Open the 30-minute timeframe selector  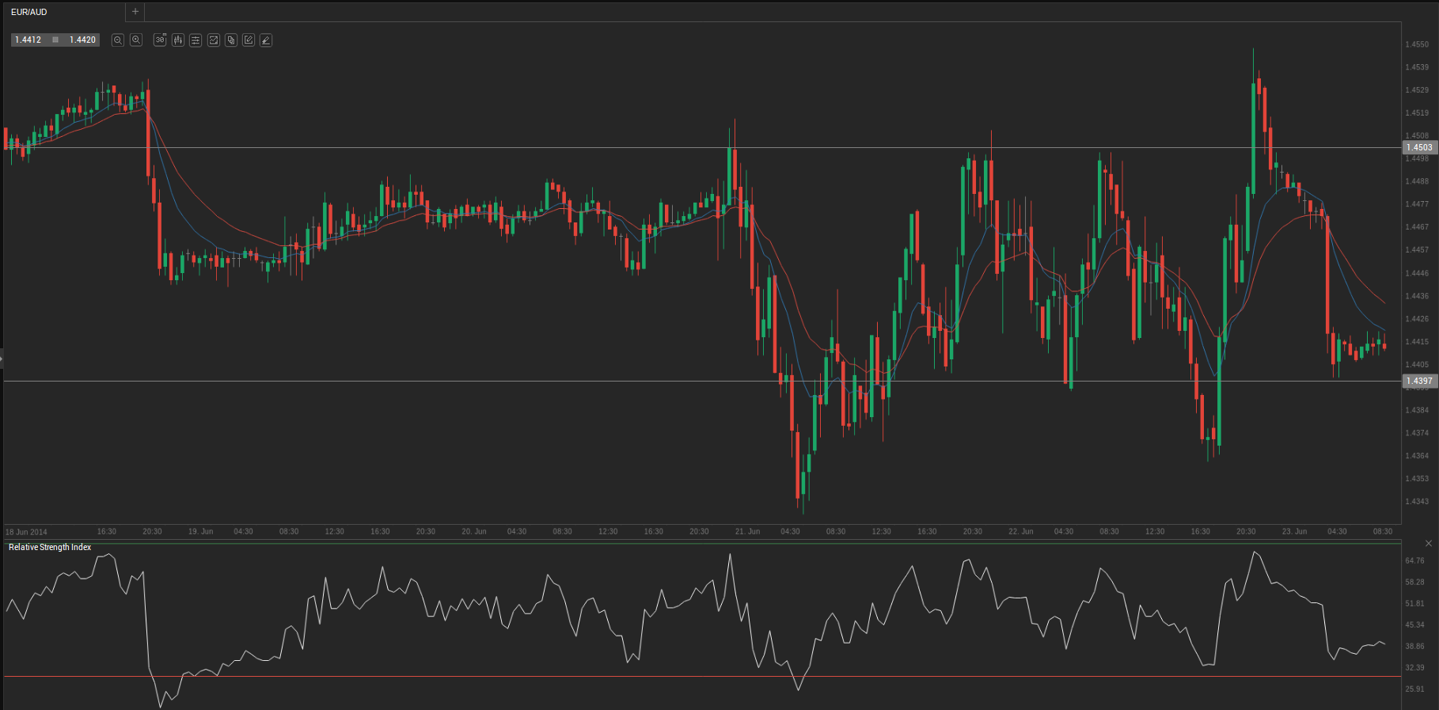(x=160, y=40)
